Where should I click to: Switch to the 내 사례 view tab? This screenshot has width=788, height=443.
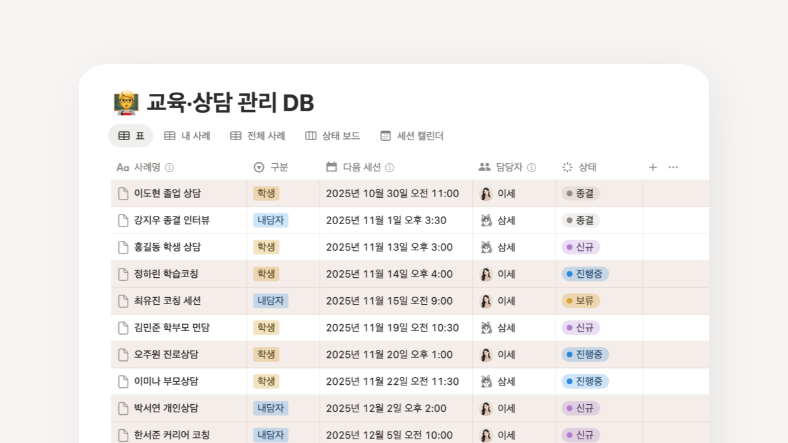(x=187, y=136)
